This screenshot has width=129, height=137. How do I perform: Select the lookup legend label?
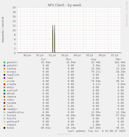pyautogui.click(x=11, y=69)
